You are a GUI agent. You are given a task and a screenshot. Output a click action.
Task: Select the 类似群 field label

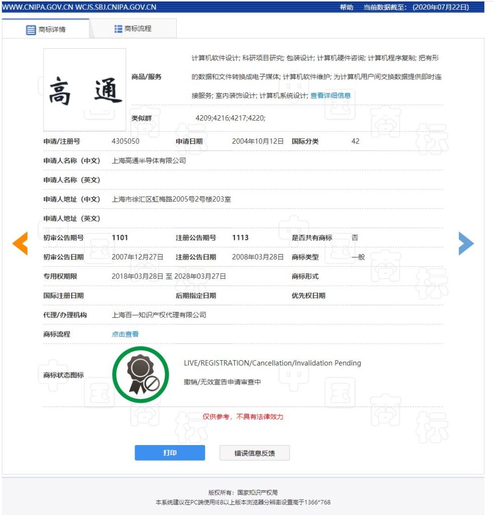142,118
